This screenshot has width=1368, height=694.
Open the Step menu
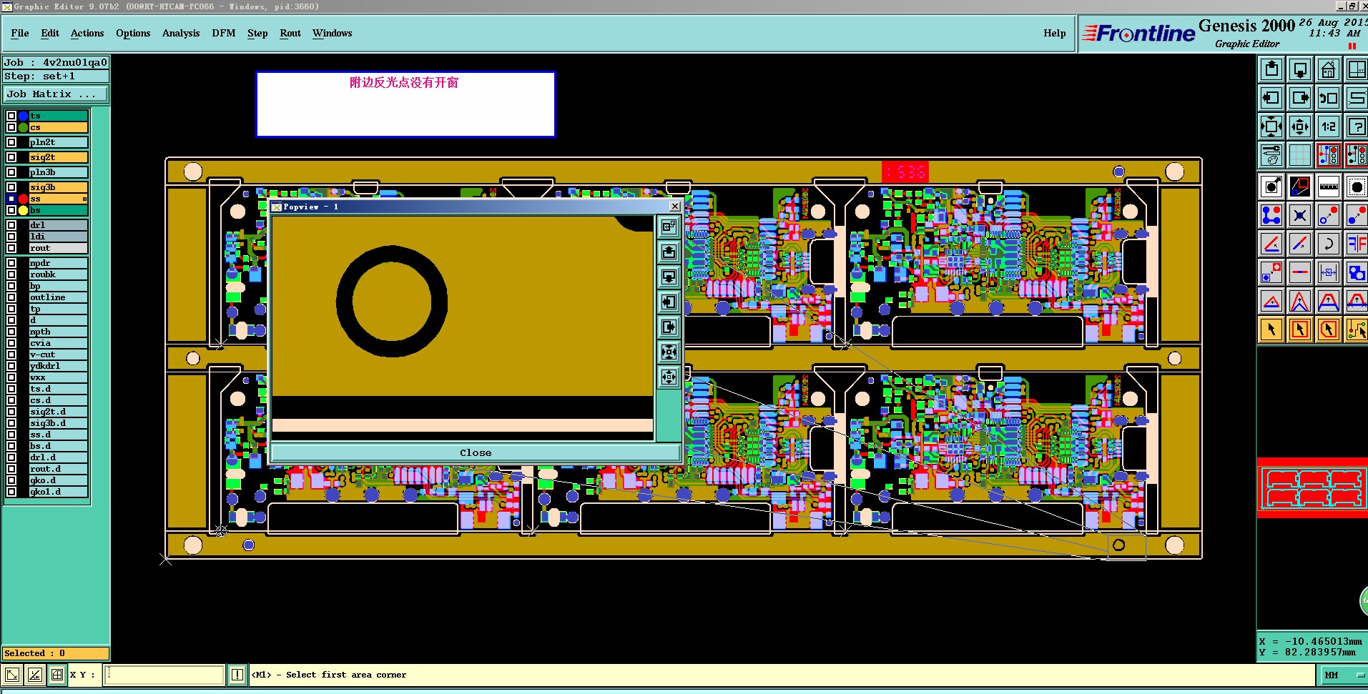click(x=257, y=34)
